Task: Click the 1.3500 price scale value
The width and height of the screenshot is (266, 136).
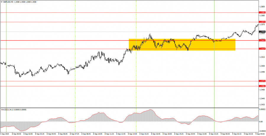Action: click(x=262, y=66)
